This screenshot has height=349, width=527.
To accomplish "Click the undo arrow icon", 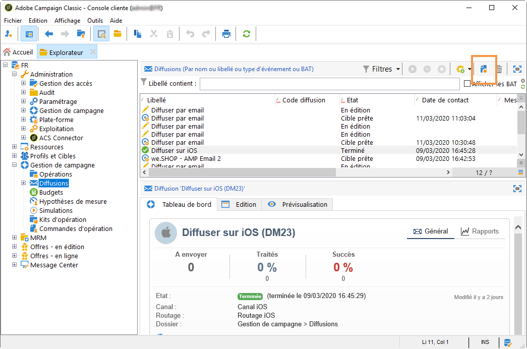I will [190, 34].
